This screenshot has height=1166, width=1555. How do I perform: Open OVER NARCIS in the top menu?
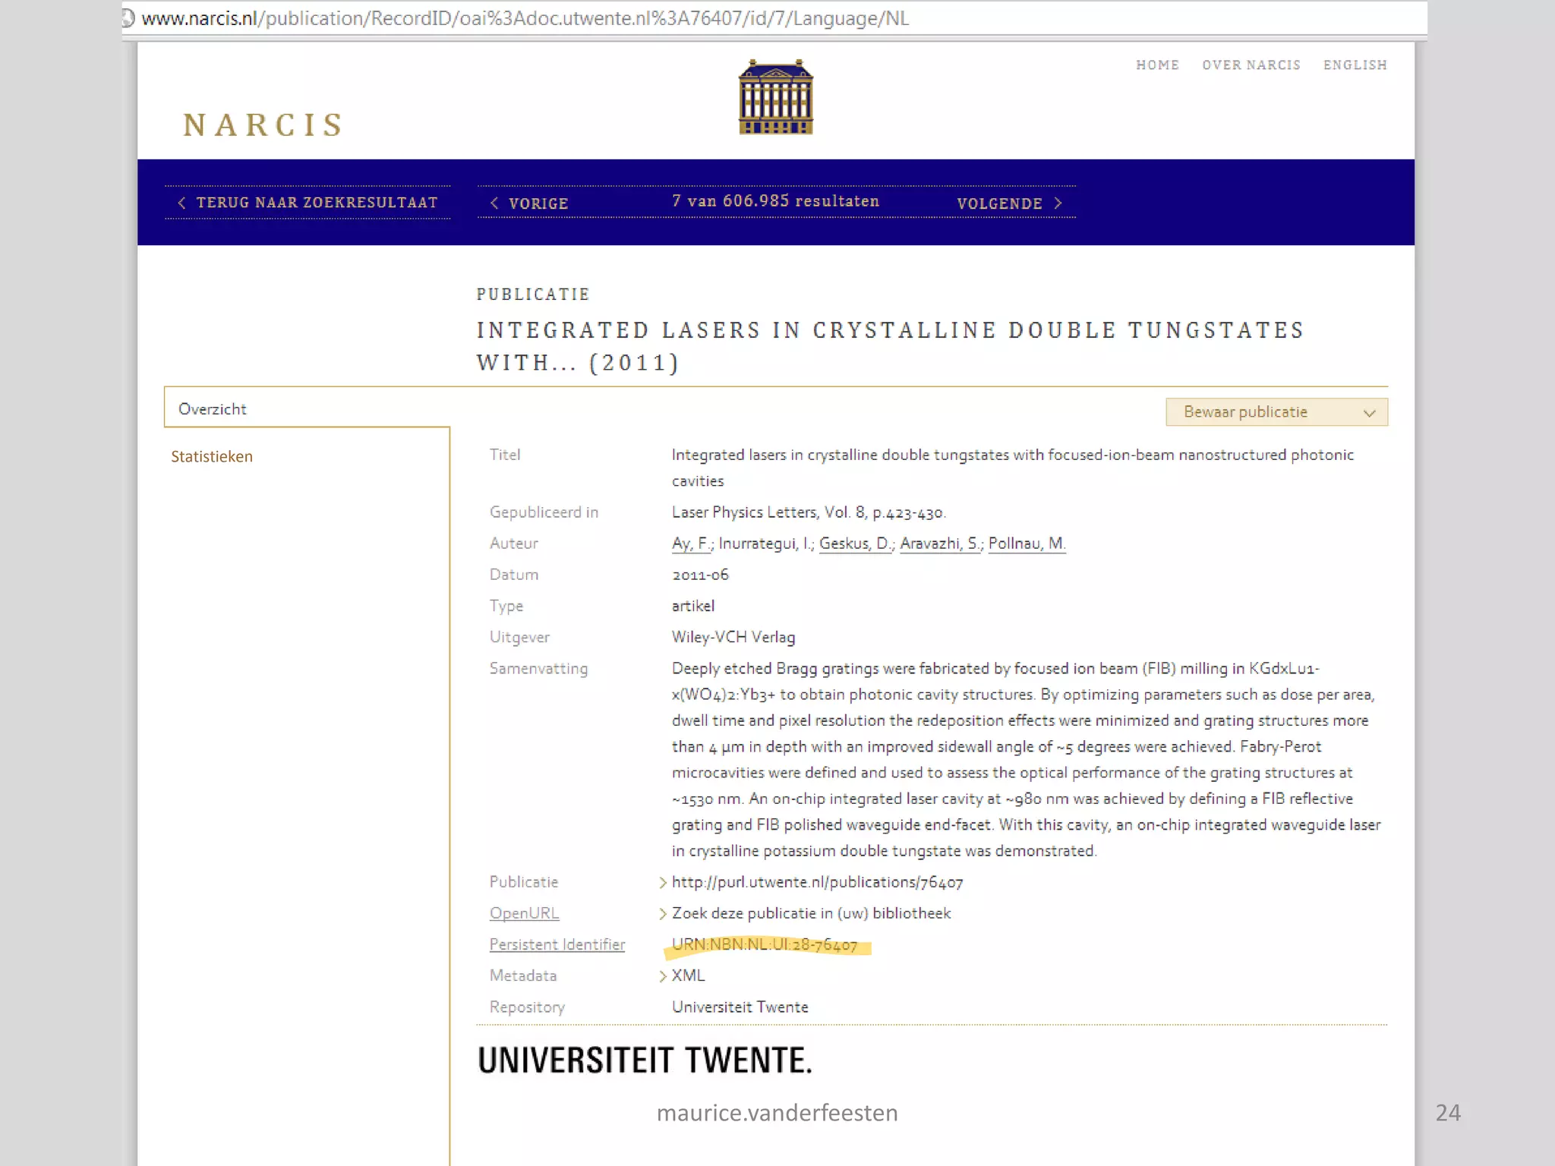click(1251, 65)
